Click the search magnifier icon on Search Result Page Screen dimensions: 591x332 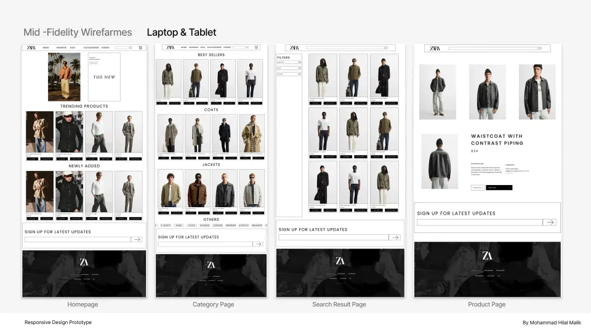385,48
